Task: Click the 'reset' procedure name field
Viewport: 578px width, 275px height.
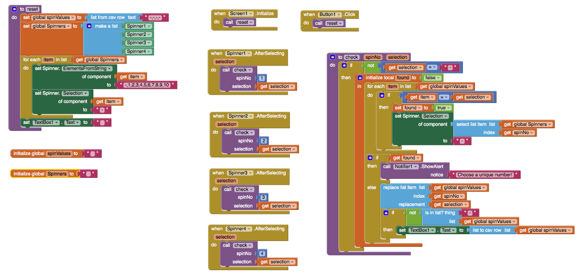Action: (32, 9)
